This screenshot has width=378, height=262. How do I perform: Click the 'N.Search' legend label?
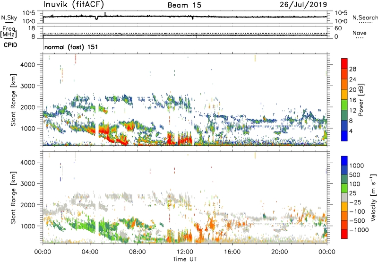coord(365,17)
